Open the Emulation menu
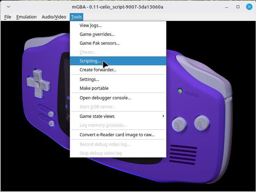Screen dimensions: 256x192 [26, 17]
